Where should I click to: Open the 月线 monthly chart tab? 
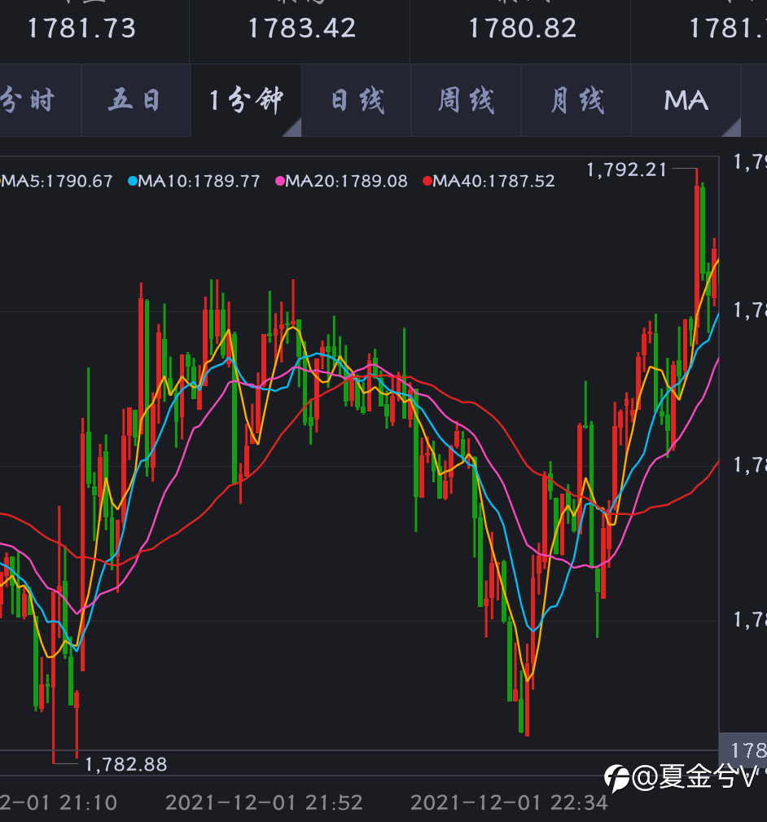(576, 100)
